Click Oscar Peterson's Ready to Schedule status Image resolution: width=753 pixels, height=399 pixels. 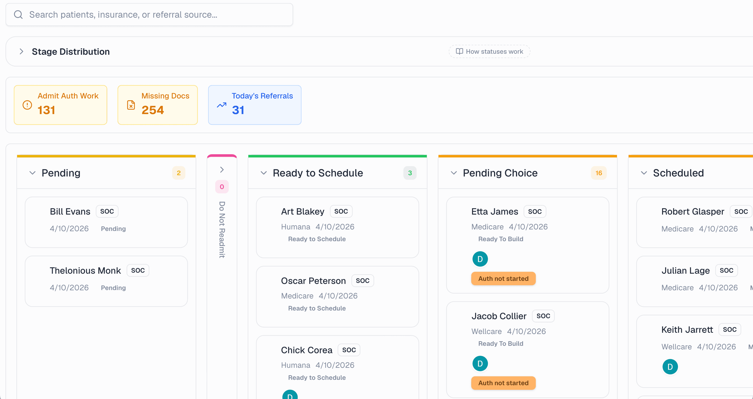(317, 308)
